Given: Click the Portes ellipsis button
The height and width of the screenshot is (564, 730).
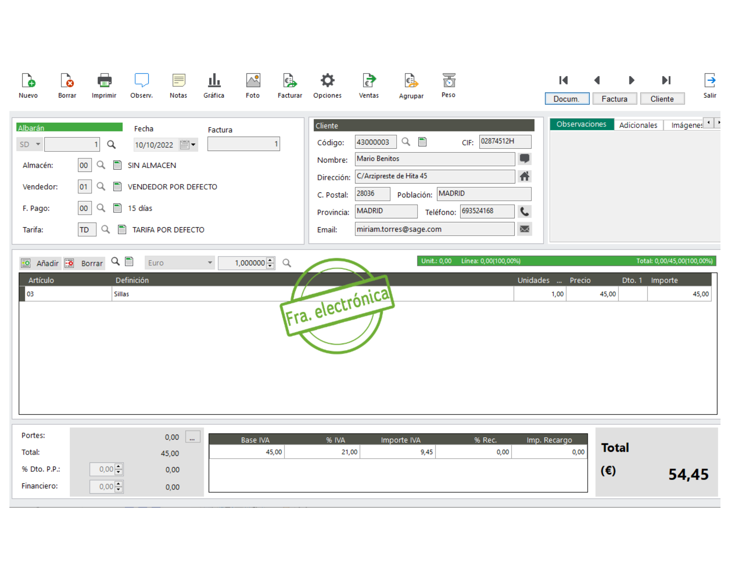Looking at the screenshot, I should click(x=192, y=437).
